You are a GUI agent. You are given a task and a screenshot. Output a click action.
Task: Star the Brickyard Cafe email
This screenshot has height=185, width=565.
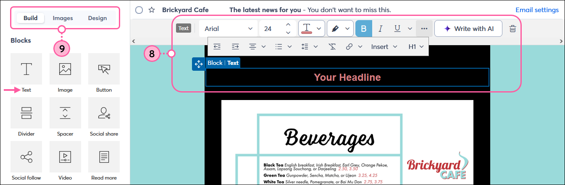pos(152,10)
